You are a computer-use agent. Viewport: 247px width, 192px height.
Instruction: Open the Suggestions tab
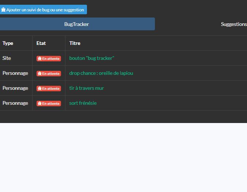point(233,24)
